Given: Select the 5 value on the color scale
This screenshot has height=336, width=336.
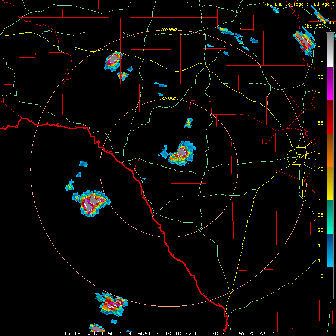Looking at the screenshot, I should [x=322, y=276].
